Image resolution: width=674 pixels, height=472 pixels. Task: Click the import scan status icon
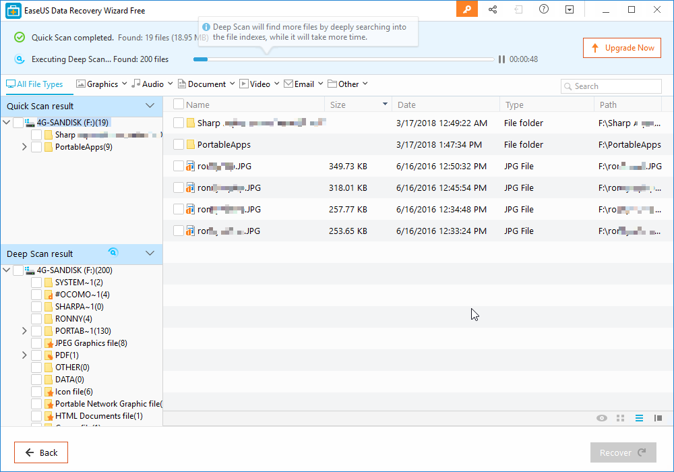pyautogui.click(x=518, y=9)
